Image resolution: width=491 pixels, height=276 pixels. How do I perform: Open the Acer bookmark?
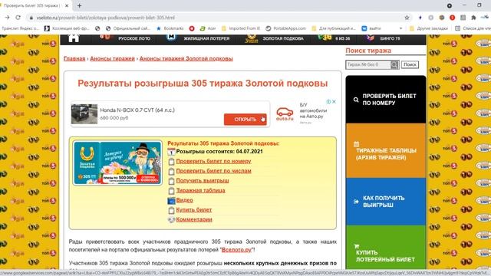coord(208,28)
